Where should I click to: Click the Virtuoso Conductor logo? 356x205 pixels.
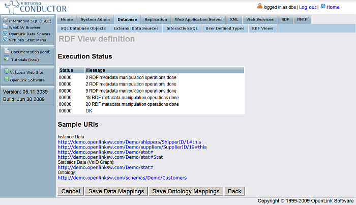(35, 7)
